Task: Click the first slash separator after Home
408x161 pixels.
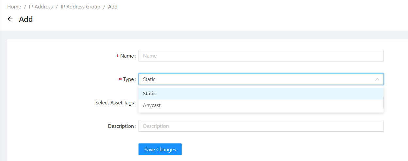Action: (25, 7)
